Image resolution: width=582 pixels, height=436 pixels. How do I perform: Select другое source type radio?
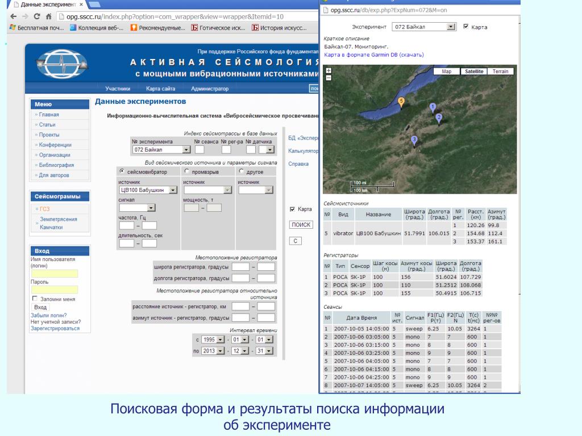(x=241, y=171)
